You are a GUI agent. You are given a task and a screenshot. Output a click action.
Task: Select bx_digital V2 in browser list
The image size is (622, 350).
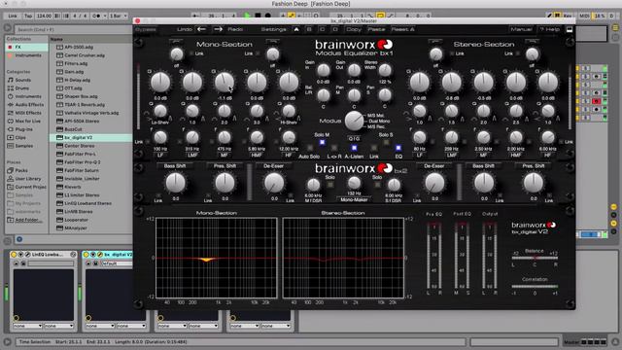[90, 137]
